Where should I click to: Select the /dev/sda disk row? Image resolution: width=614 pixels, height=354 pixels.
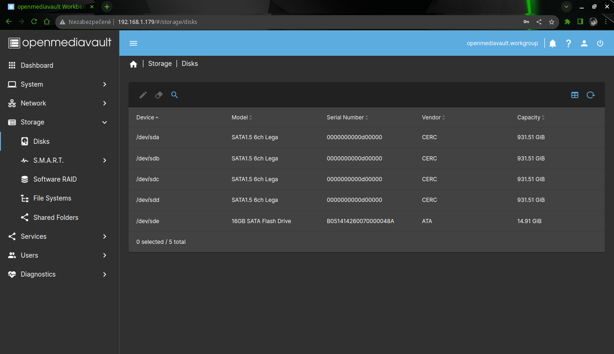366,137
